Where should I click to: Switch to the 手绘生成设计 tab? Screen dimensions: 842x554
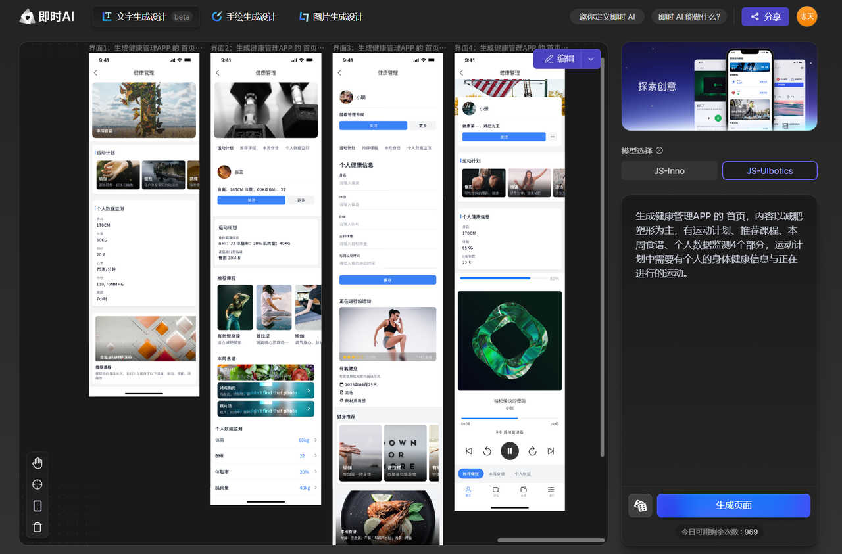[244, 16]
